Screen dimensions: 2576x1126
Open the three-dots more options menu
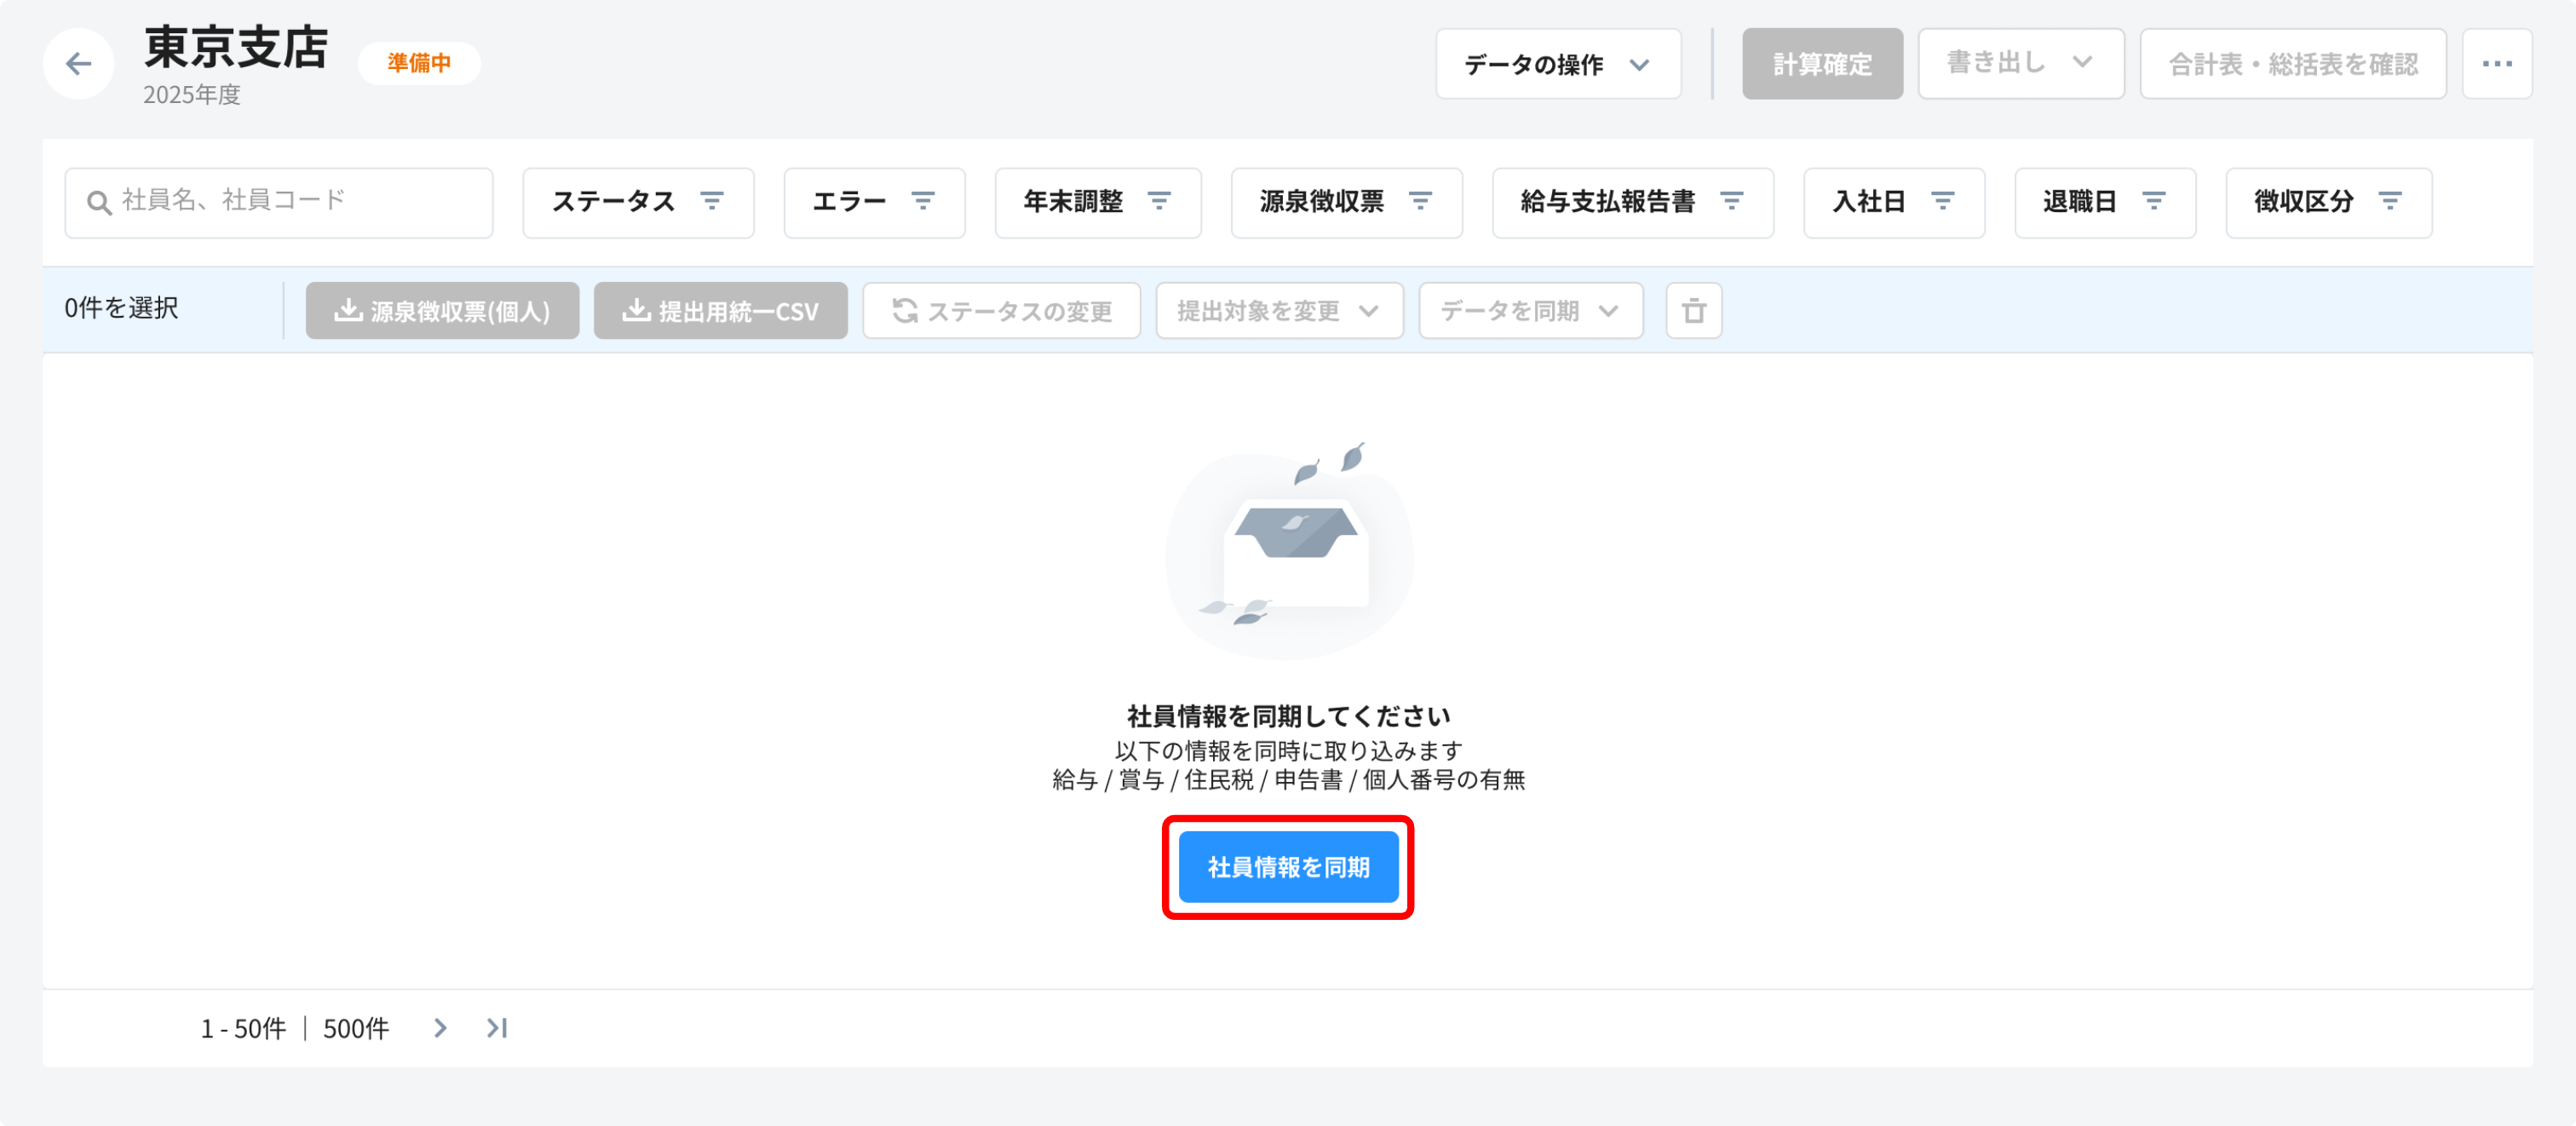[x=2496, y=64]
